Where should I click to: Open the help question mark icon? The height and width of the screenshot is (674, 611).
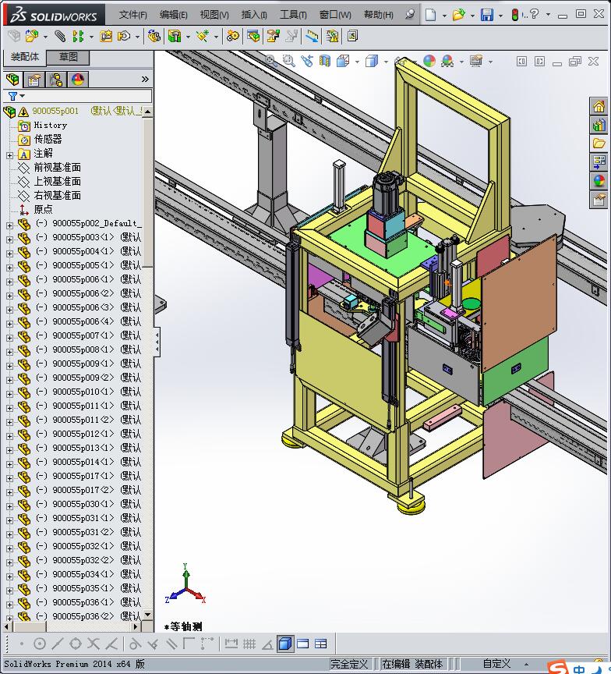tap(534, 15)
